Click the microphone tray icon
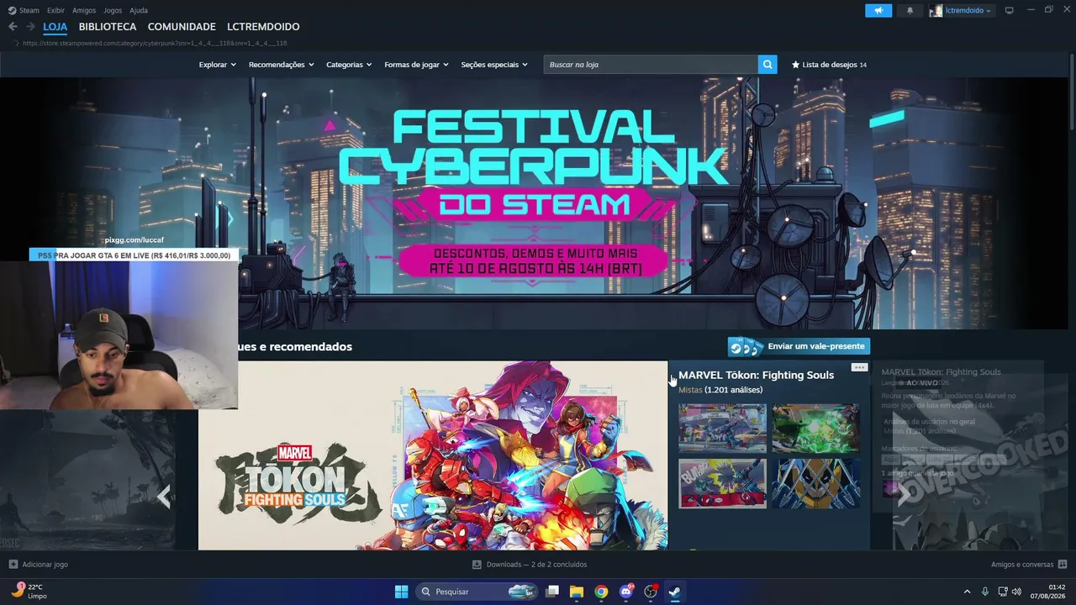 pyautogui.click(x=985, y=592)
